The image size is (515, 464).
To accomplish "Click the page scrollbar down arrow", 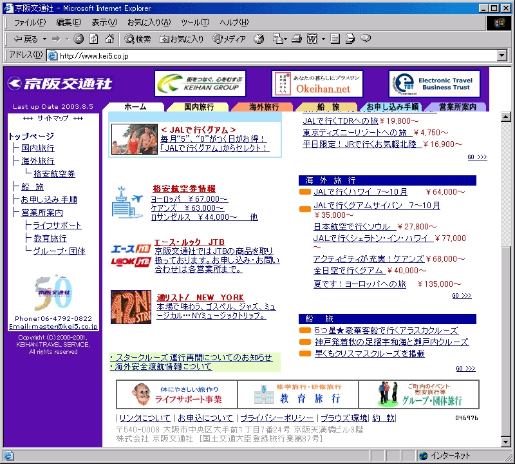I will click(506, 441).
